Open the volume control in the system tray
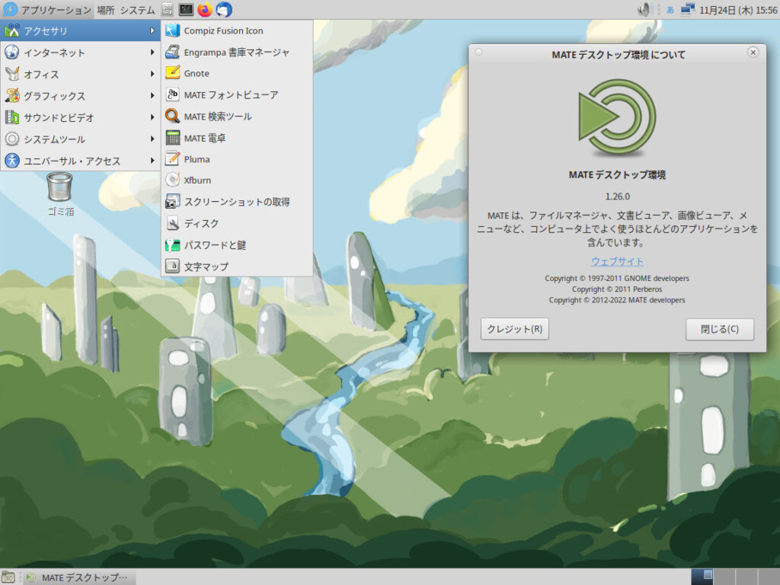This screenshot has width=780, height=585. (x=645, y=8)
